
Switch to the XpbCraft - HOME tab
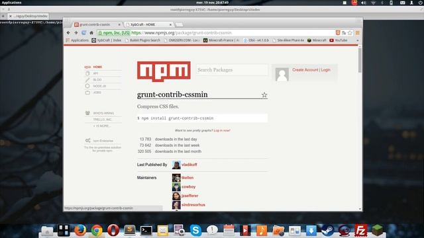coord(148,24)
